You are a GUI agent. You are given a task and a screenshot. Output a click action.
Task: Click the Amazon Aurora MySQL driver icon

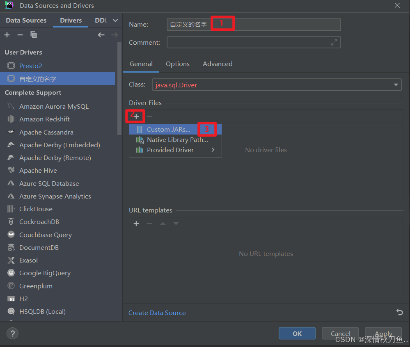(x=11, y=106)
